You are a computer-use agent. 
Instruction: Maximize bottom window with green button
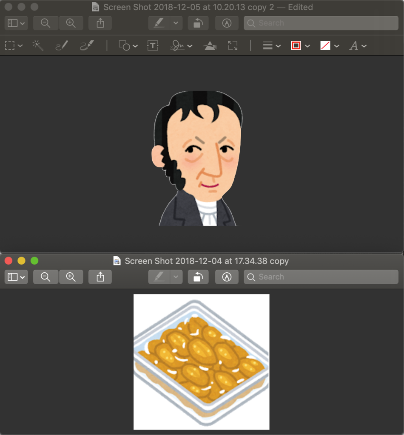coord(34,261)
